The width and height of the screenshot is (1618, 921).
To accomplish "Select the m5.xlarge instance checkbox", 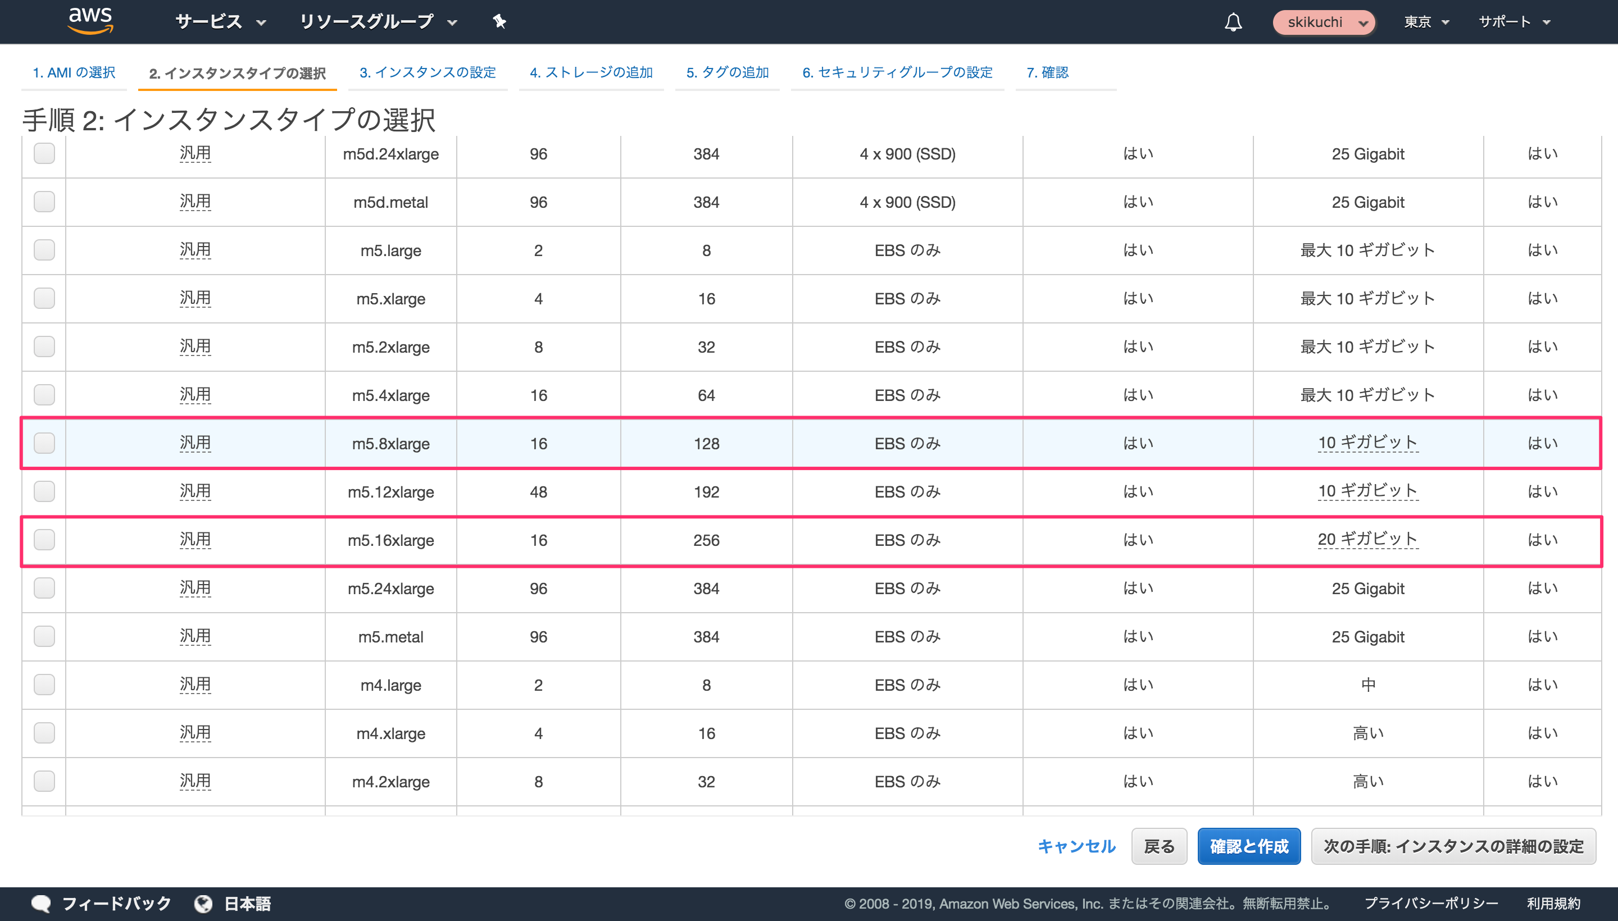I will click(x=44, y=298).
